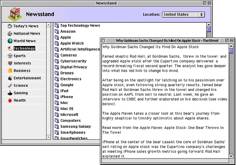Open the Samsung Galaxy topic

point(76,126)
